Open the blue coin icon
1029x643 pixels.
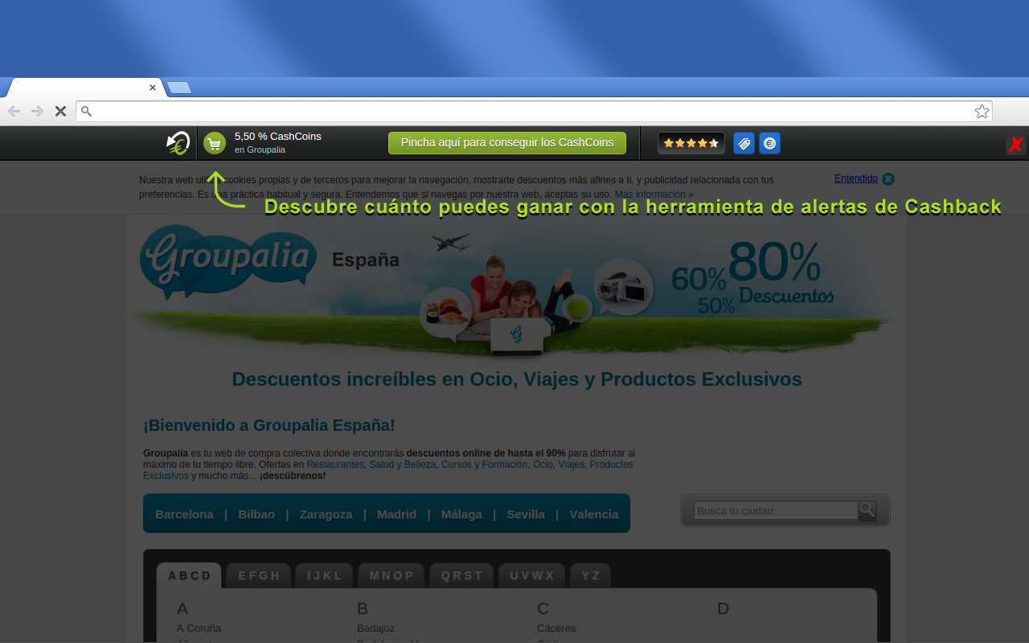(769, 143)
